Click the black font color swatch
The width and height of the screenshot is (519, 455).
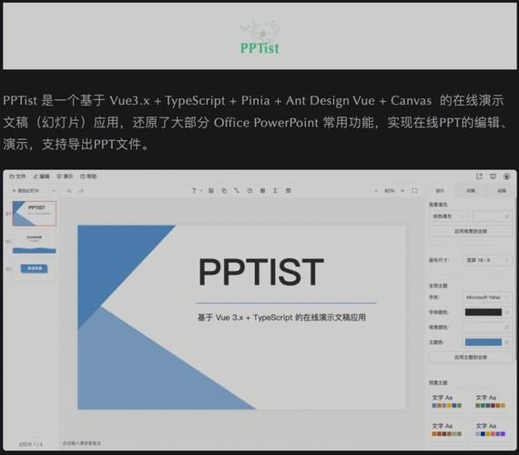(483, 312)
